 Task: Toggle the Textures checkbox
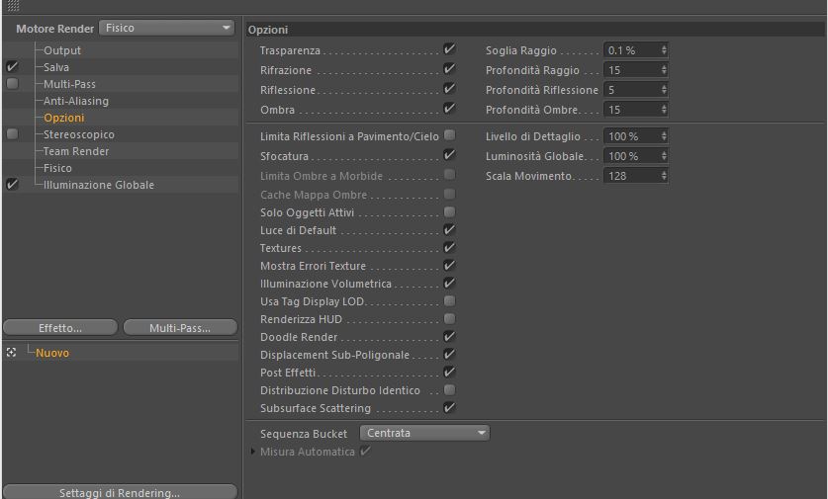tap(449, 247)
